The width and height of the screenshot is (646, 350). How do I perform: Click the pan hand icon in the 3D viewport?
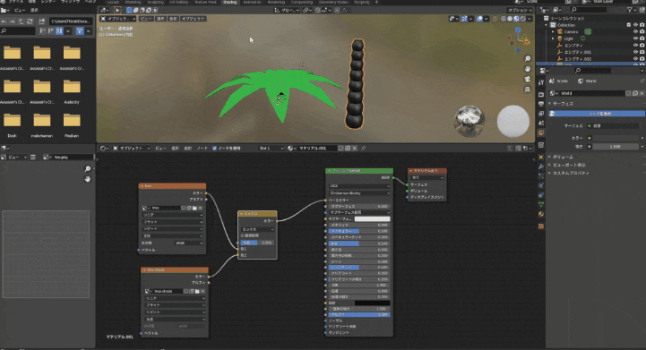point(528,69)
